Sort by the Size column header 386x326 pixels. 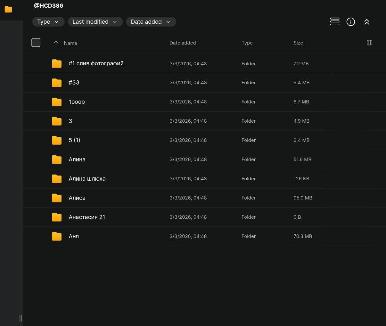tap(298, 43)
